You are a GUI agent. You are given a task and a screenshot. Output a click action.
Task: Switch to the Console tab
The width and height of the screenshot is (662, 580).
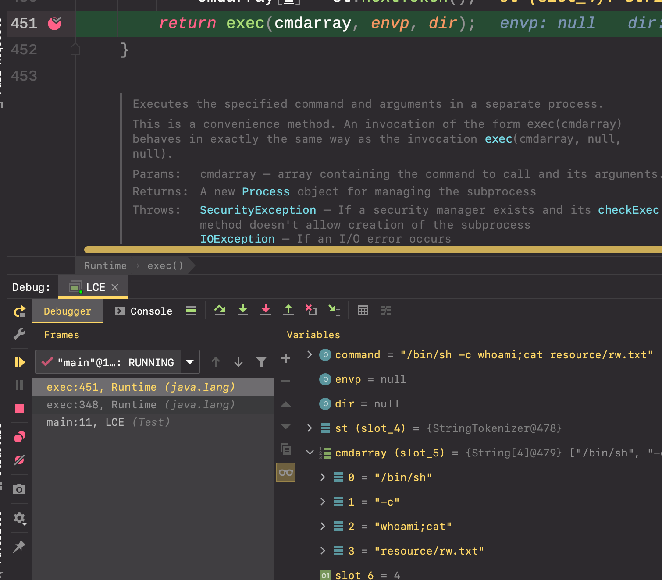(143, 311)
